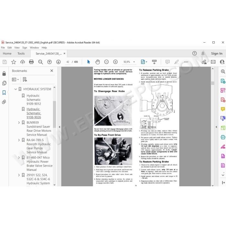Open notifications bell
Screen dimensions: 226x226
[x=203, y=54]
